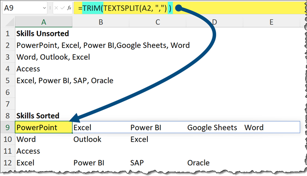Click the Cancel X icon beside formula bar
307x176 pixels.
(x=57, y=8)
